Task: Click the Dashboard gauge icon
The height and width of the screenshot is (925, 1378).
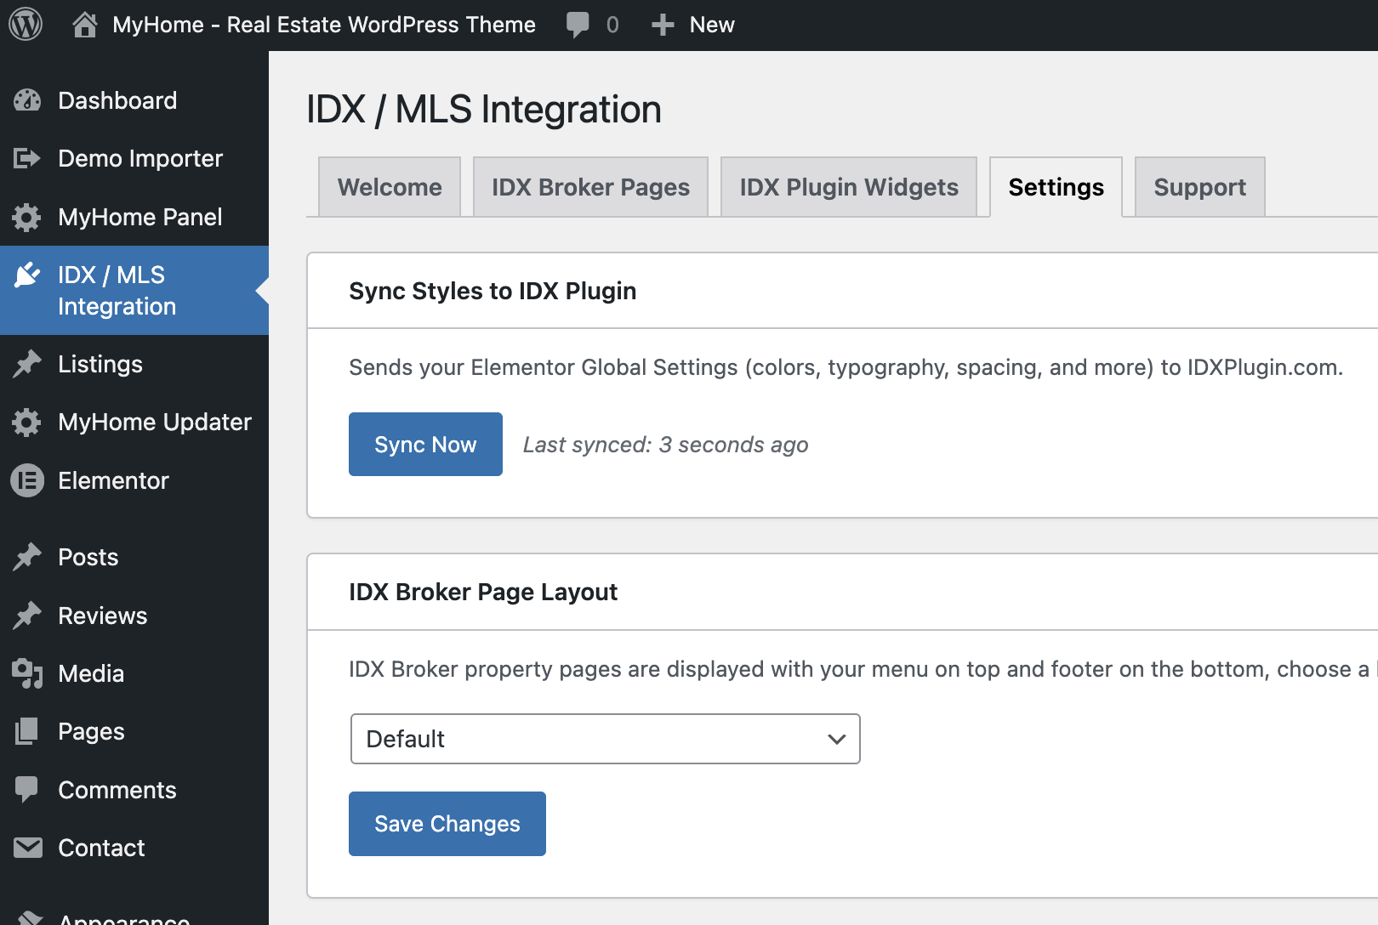Action: 27,100
